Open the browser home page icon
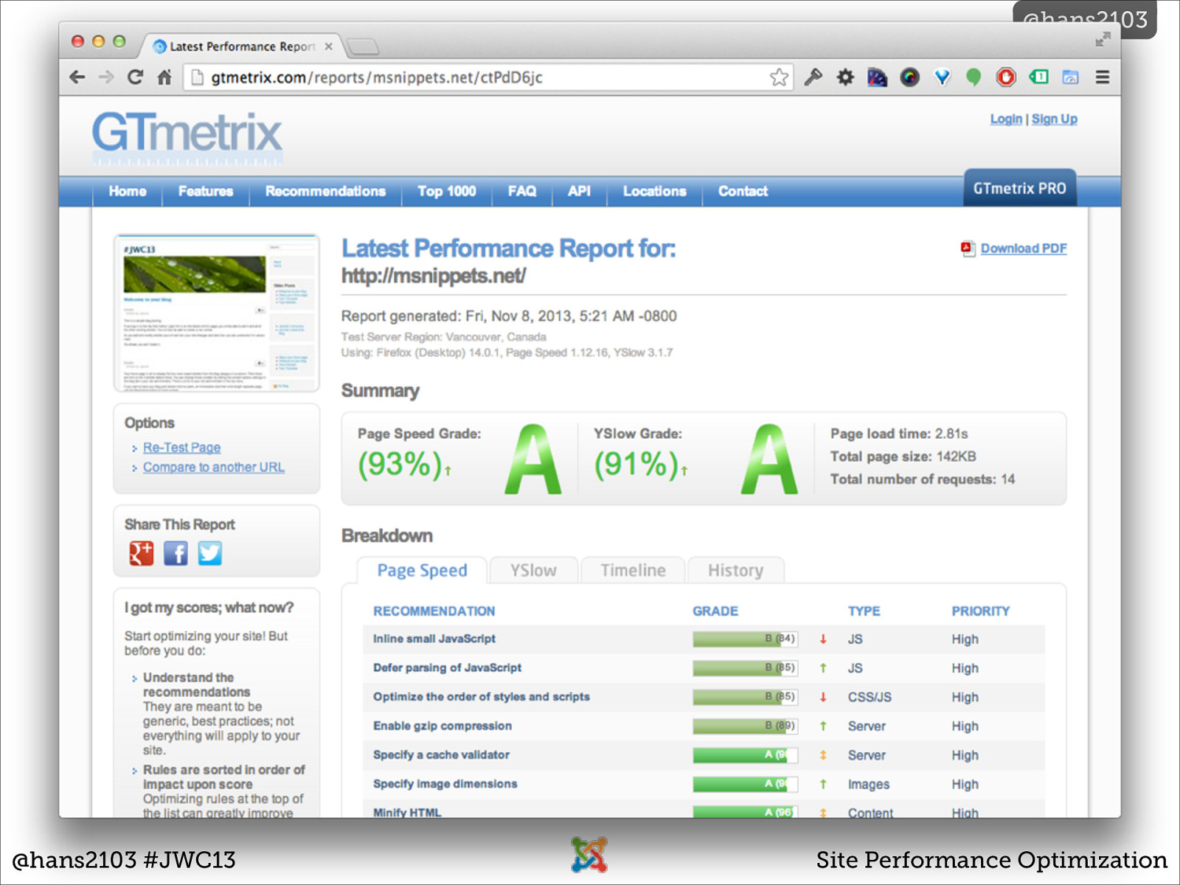Image resolution: width=1180 pixels, height=885 pixels. click(x=164, y=77)
